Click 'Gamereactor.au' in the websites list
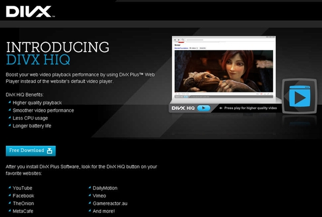Viewport: 322px width, 217px height. click(110, 204)
